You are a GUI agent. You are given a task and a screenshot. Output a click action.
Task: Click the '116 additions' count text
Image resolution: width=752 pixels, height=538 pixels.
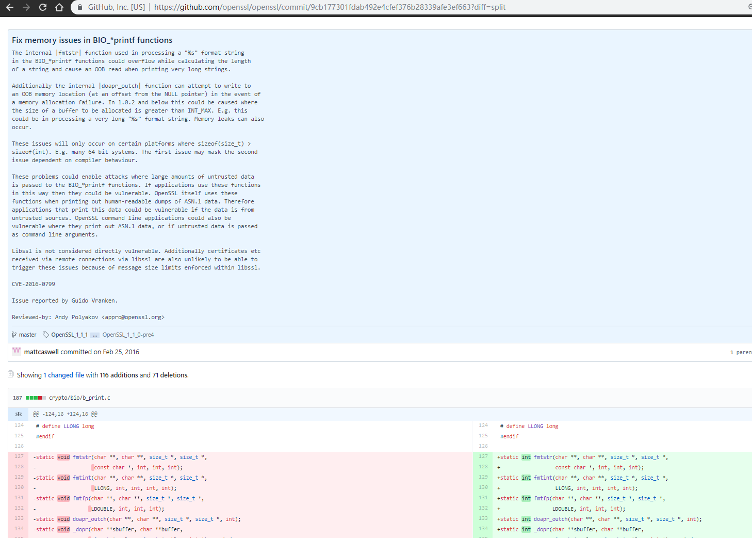click(x=119, y=375)
